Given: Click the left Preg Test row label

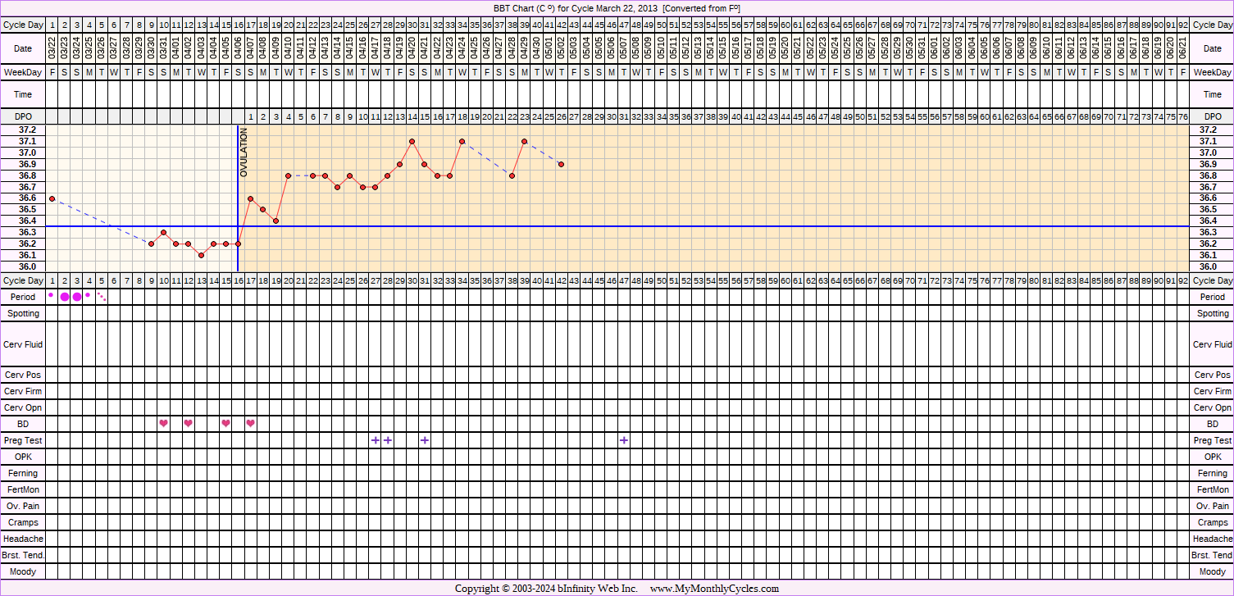Looking at the screenshot, I should [23, 440].
